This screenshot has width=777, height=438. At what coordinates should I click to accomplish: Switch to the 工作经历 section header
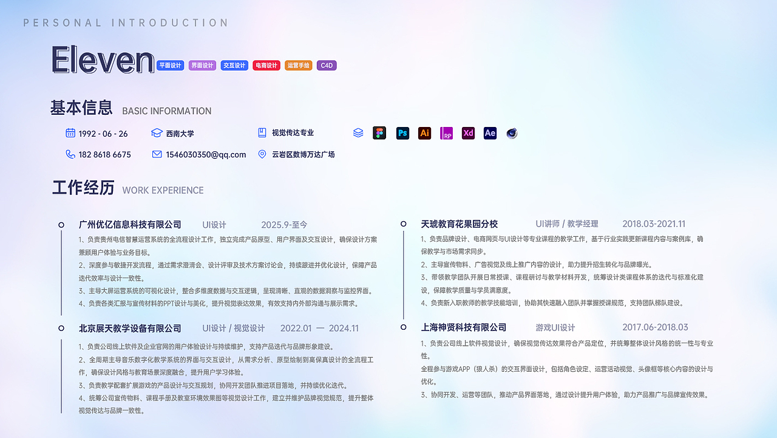point(83,188)
